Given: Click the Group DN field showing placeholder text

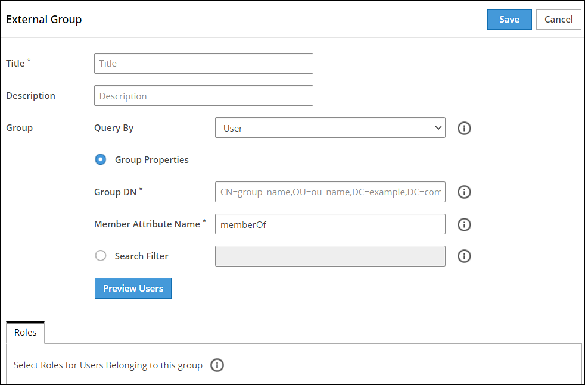Looking at the screenshot, I should (x=330, y=192).
